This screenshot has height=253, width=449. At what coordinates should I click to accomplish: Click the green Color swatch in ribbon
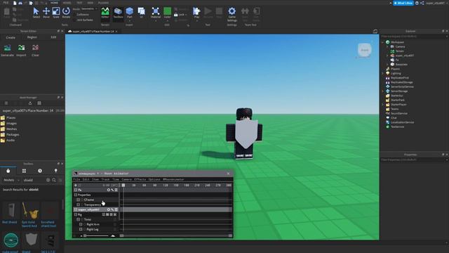click(x=167, y=11)
